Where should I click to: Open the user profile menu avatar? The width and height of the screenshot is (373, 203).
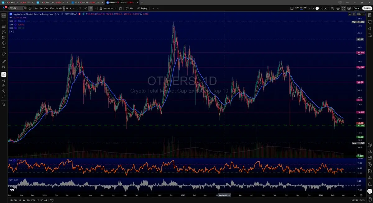4,8
